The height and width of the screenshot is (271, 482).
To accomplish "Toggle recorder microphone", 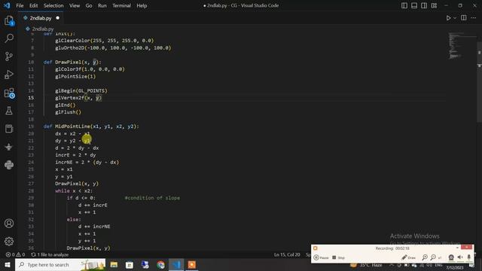I will 468,257.
